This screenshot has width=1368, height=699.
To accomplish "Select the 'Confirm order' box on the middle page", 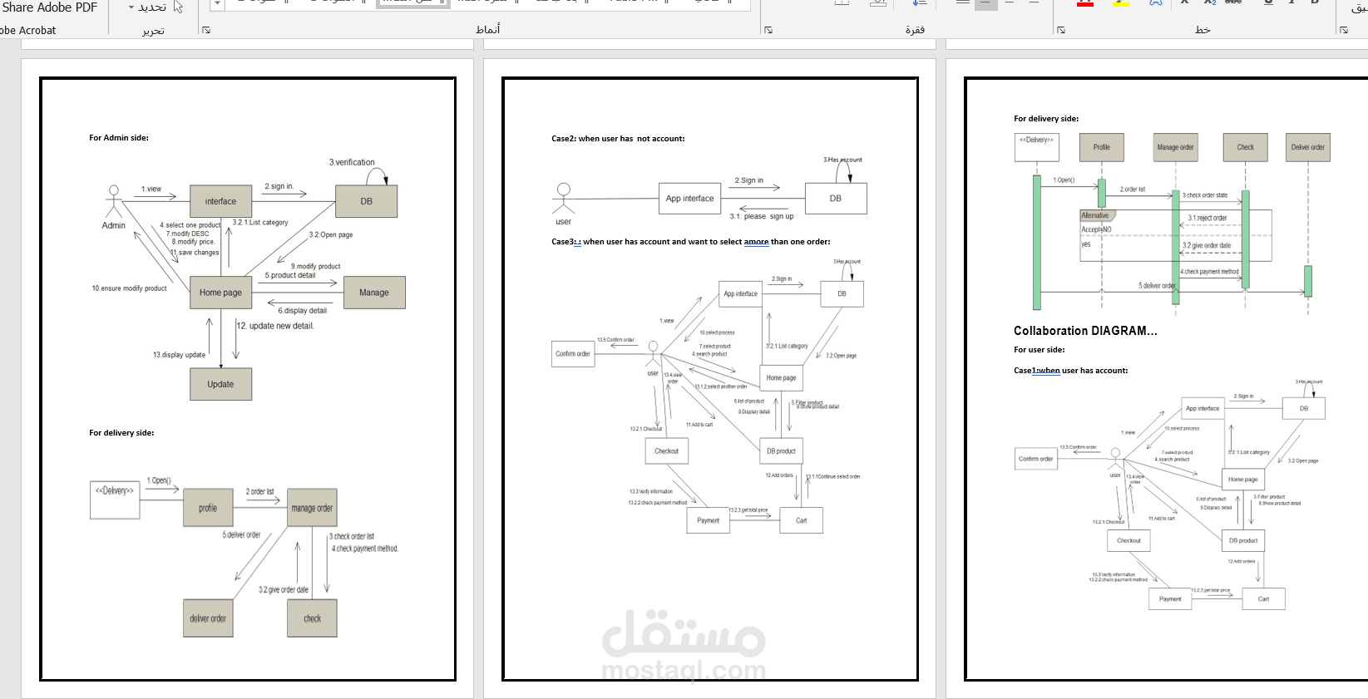I will [573, 353].
